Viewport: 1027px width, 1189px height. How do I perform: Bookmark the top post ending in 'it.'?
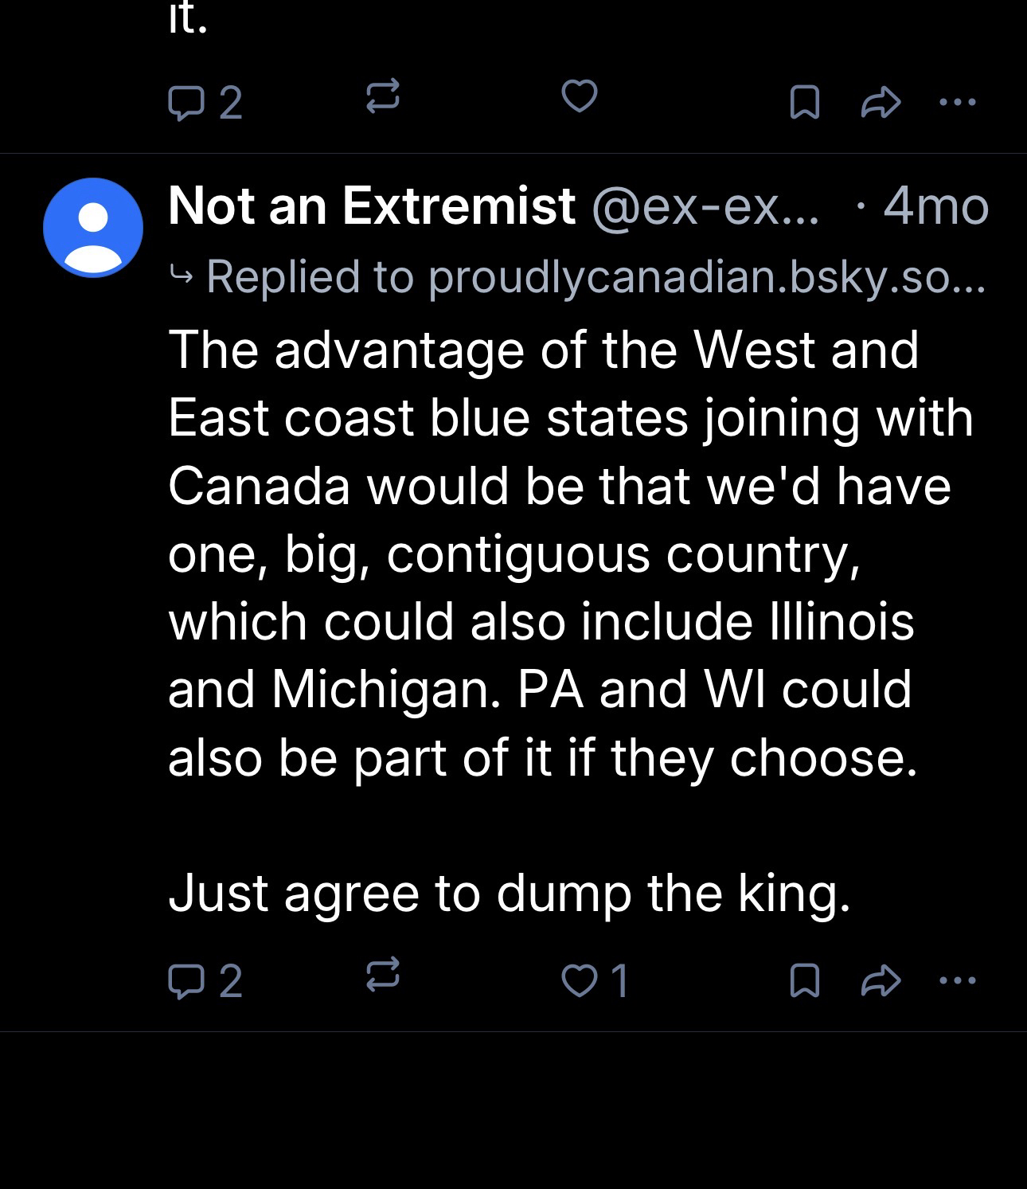(x=804, y=103)
